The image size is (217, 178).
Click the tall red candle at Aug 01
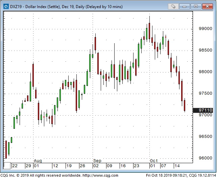click(33, 75)
